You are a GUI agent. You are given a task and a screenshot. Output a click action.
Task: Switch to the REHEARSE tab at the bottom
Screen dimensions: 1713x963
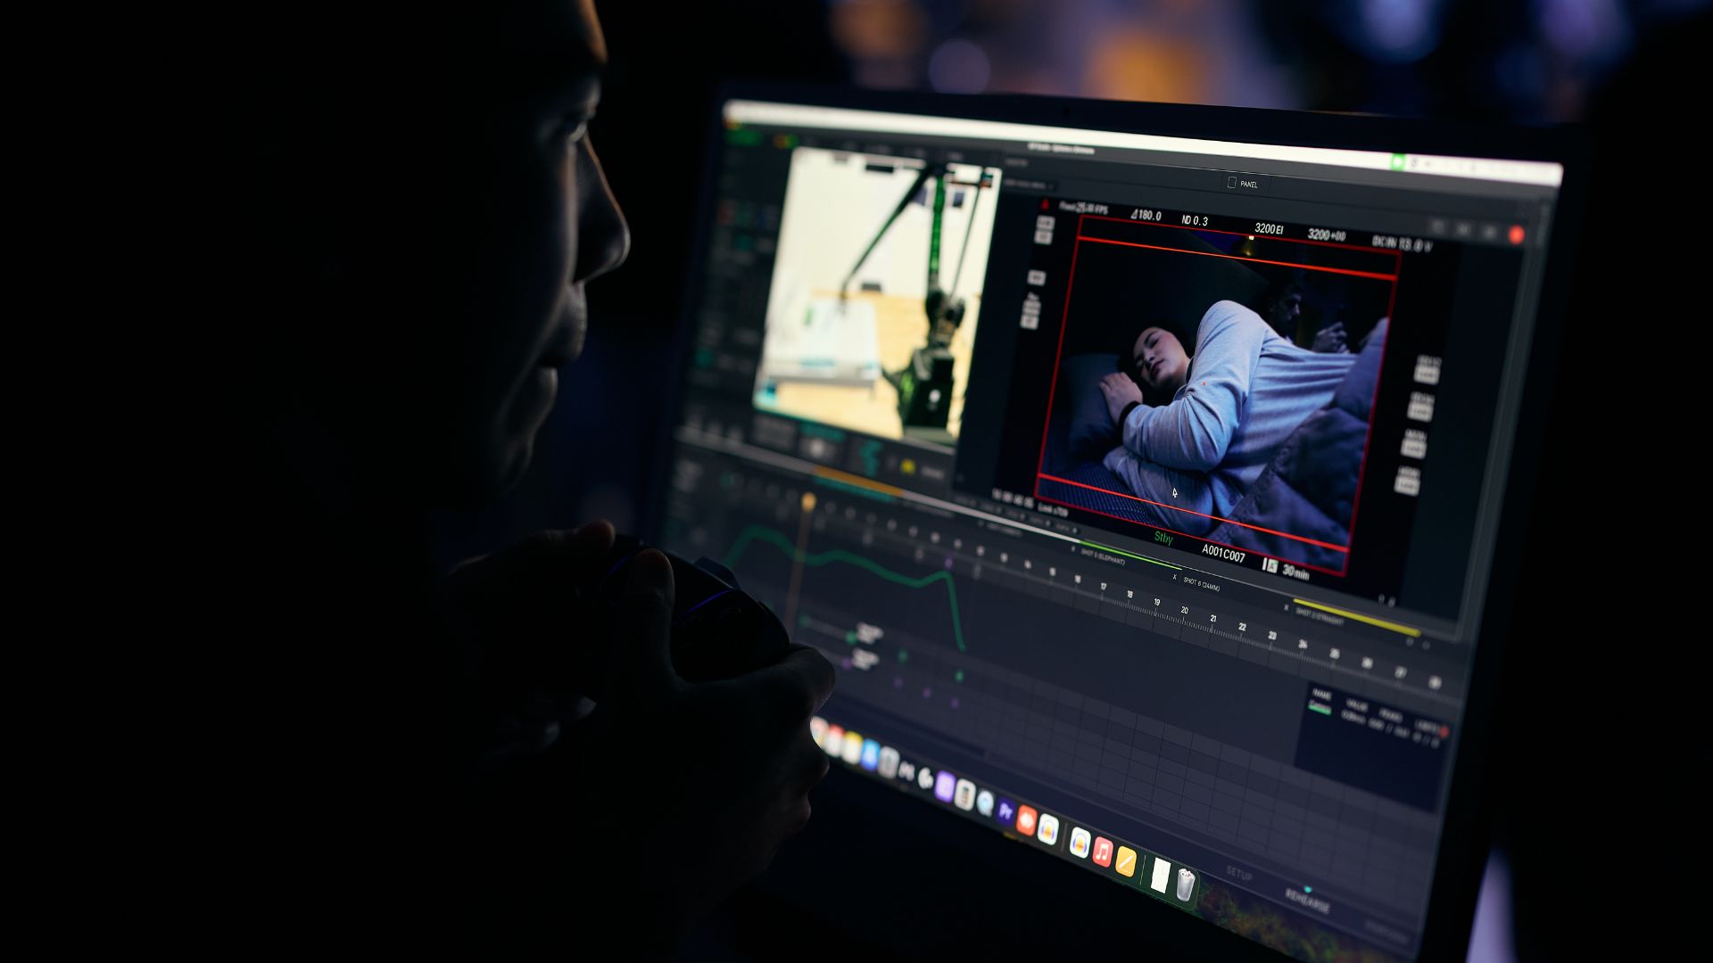coord(1307,900)
